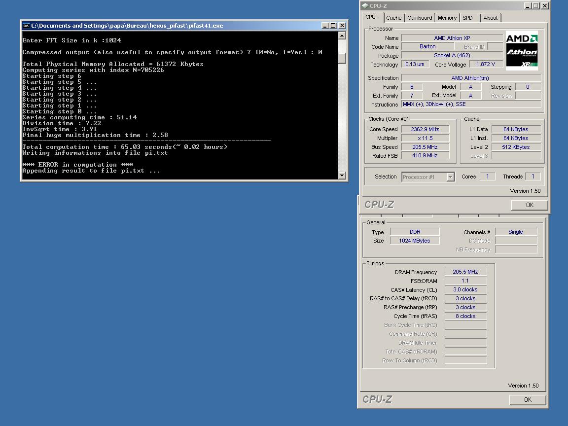Click the '0.13 um' technology value
Viewport: 568px width, 426px height.
point(415,64)
